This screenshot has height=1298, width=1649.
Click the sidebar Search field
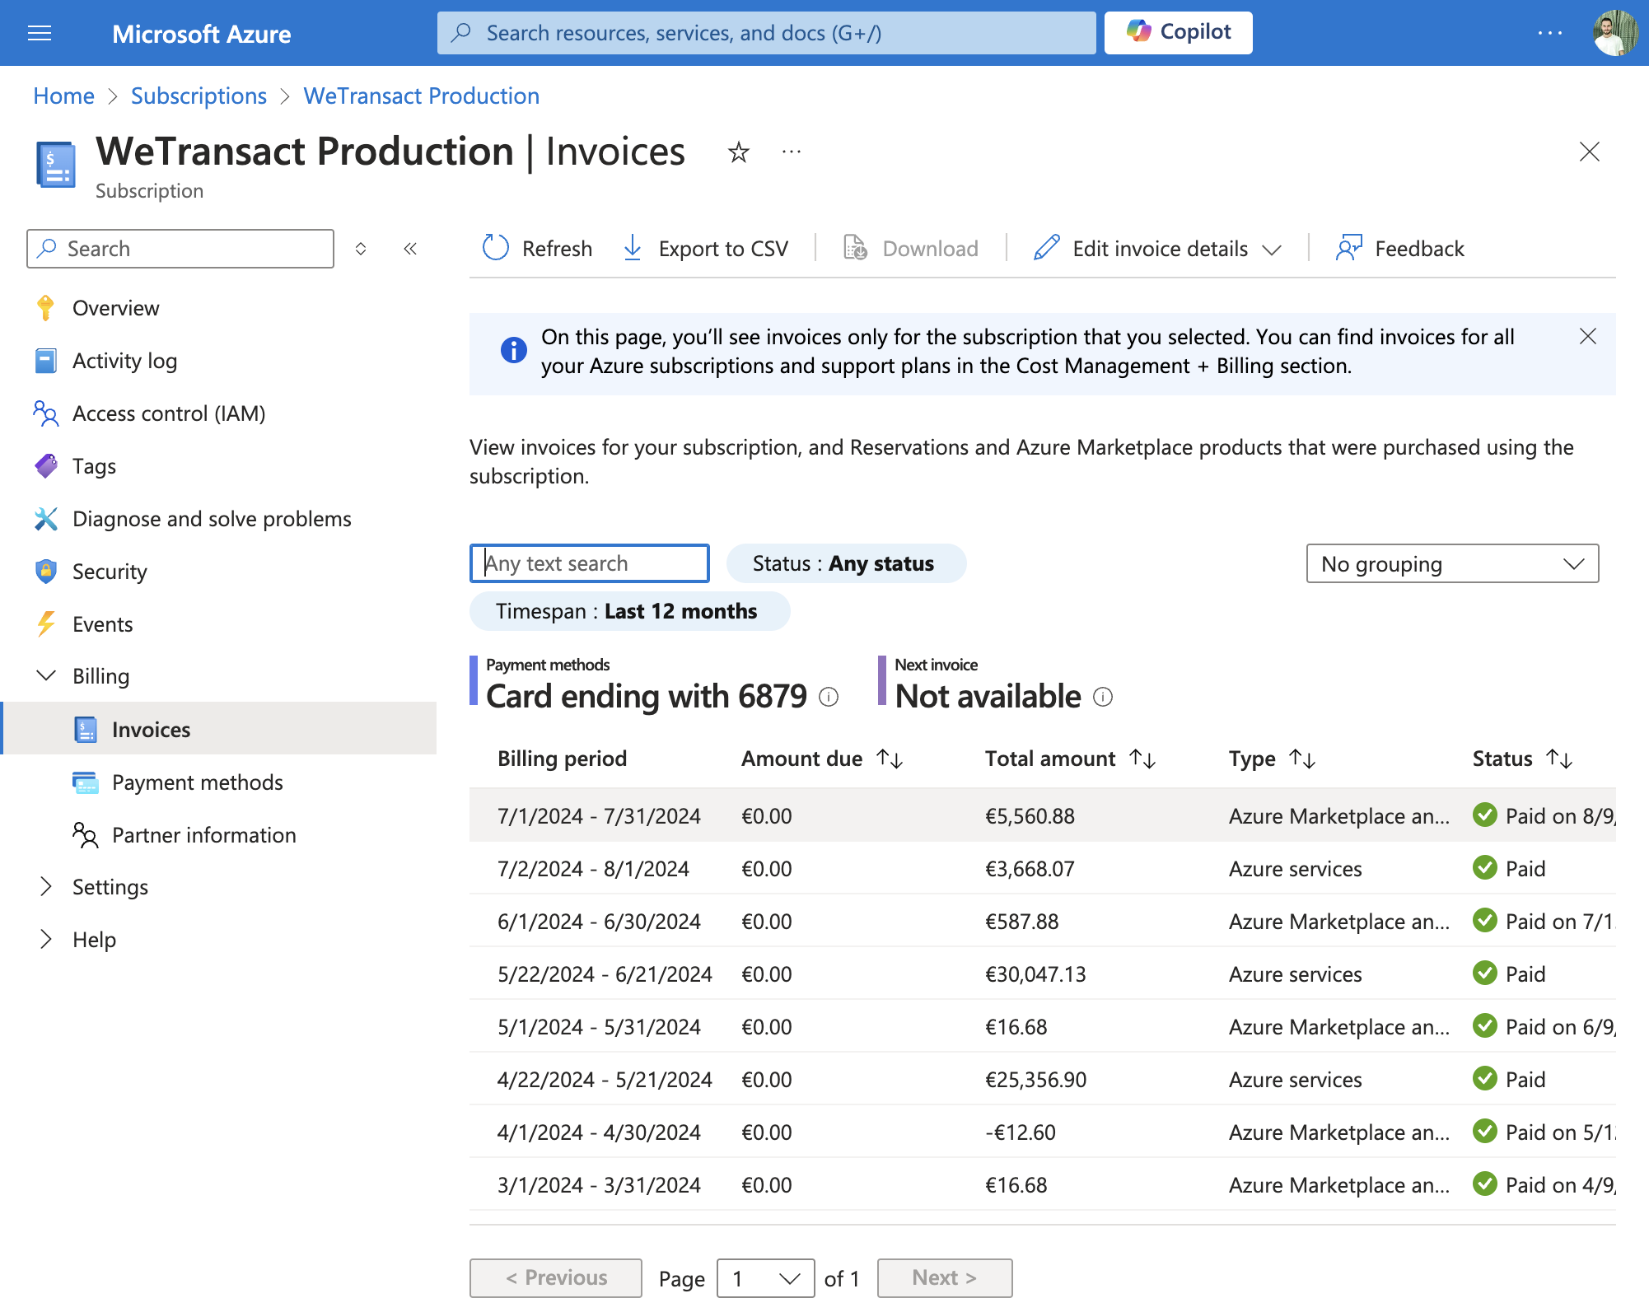[180, 249]
